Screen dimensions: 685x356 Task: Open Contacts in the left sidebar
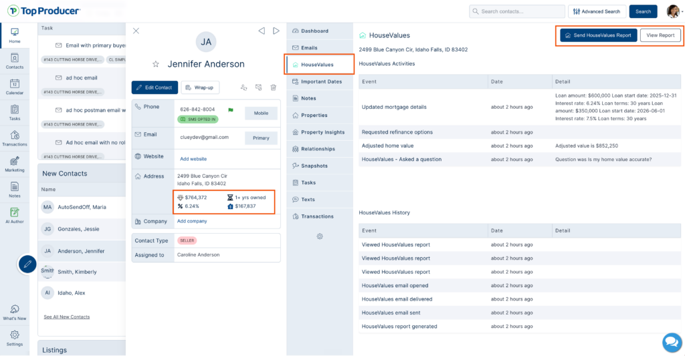15,61
